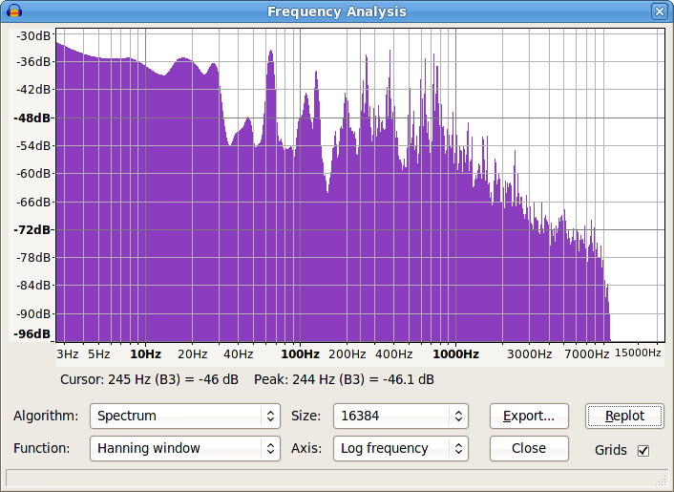Click the 1000Hz label on frequency axis
The width and height of the screenshot is (674, 492).
click(455, 353)
